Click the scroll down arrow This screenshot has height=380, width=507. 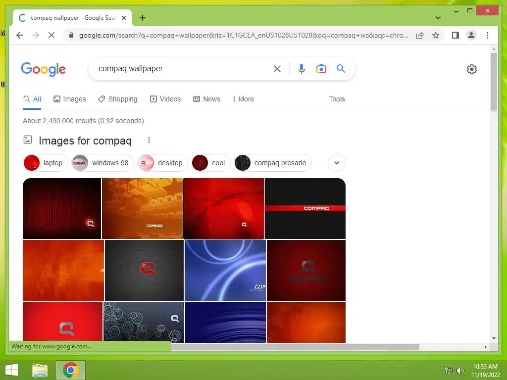coord(494,338)
